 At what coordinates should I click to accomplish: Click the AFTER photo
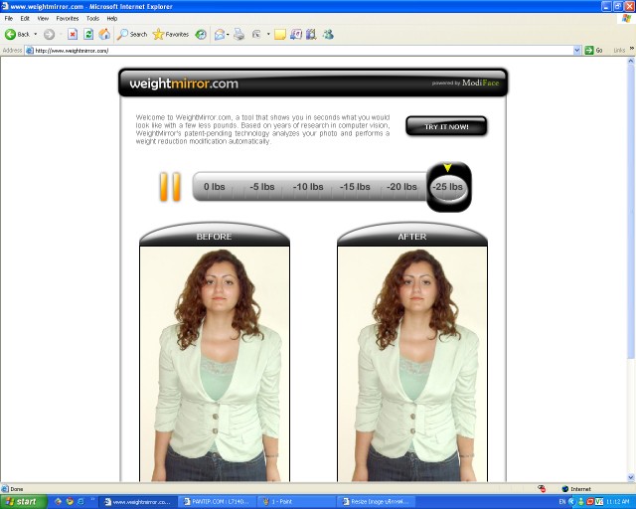[412, 364]
